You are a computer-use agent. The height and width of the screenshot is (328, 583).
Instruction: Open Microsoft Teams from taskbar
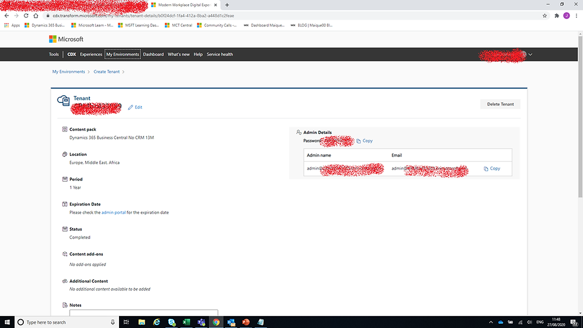click(201, 322)
